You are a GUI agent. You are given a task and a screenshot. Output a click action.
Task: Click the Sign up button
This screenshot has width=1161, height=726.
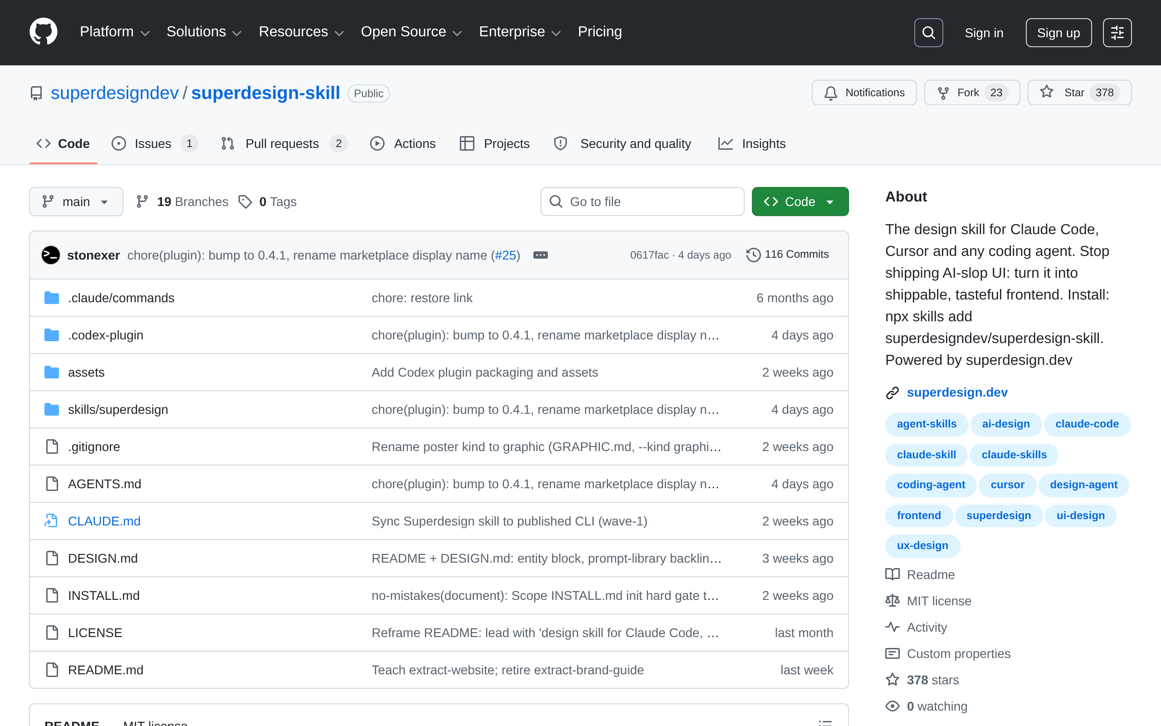point(1059,33)
